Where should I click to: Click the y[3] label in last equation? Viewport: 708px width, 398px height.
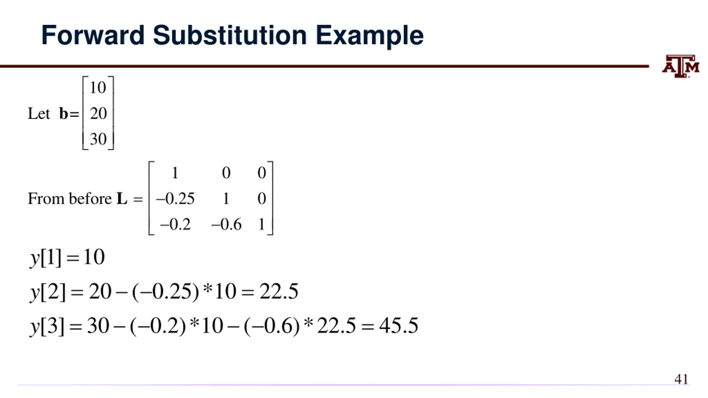[47, 326]
